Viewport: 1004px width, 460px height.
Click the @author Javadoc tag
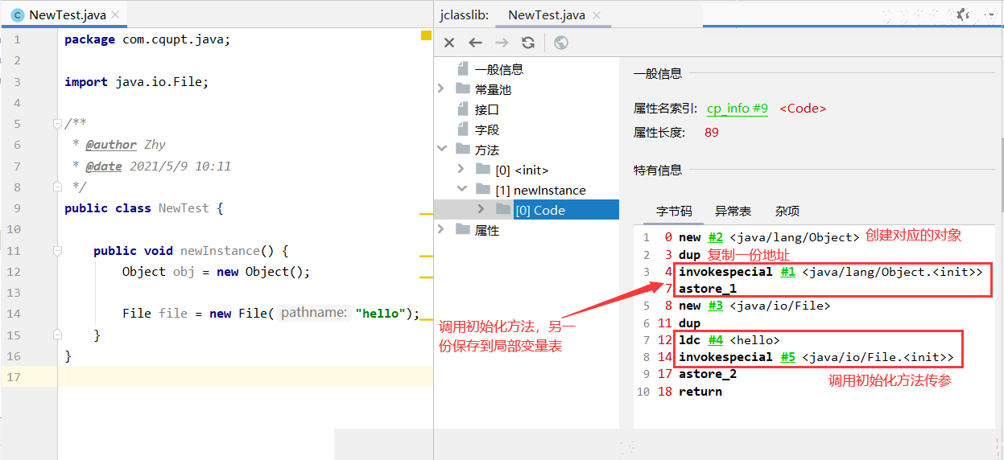coord(111,145)
